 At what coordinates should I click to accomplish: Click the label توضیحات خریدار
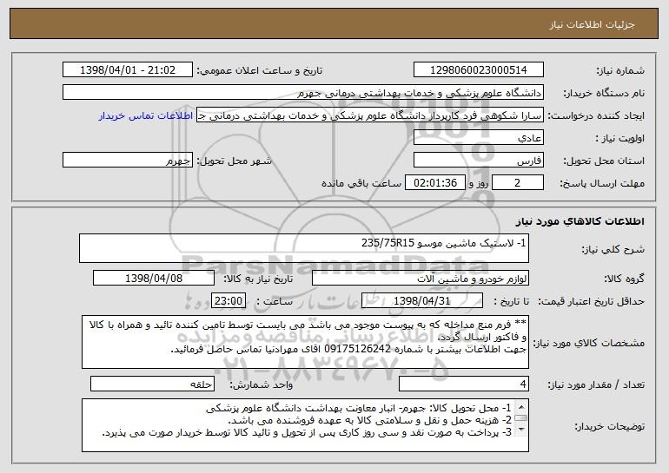(609, 426)
